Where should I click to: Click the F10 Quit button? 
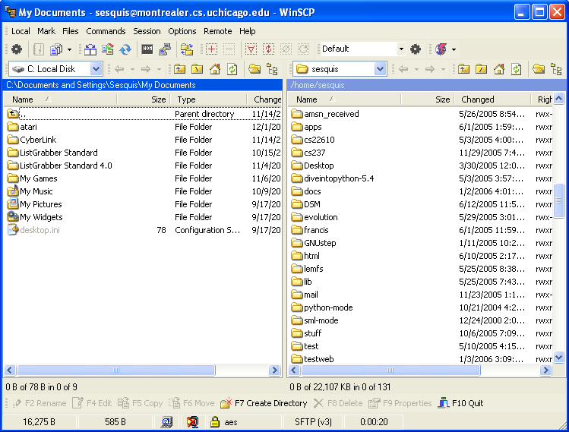(x=460, y=403)
